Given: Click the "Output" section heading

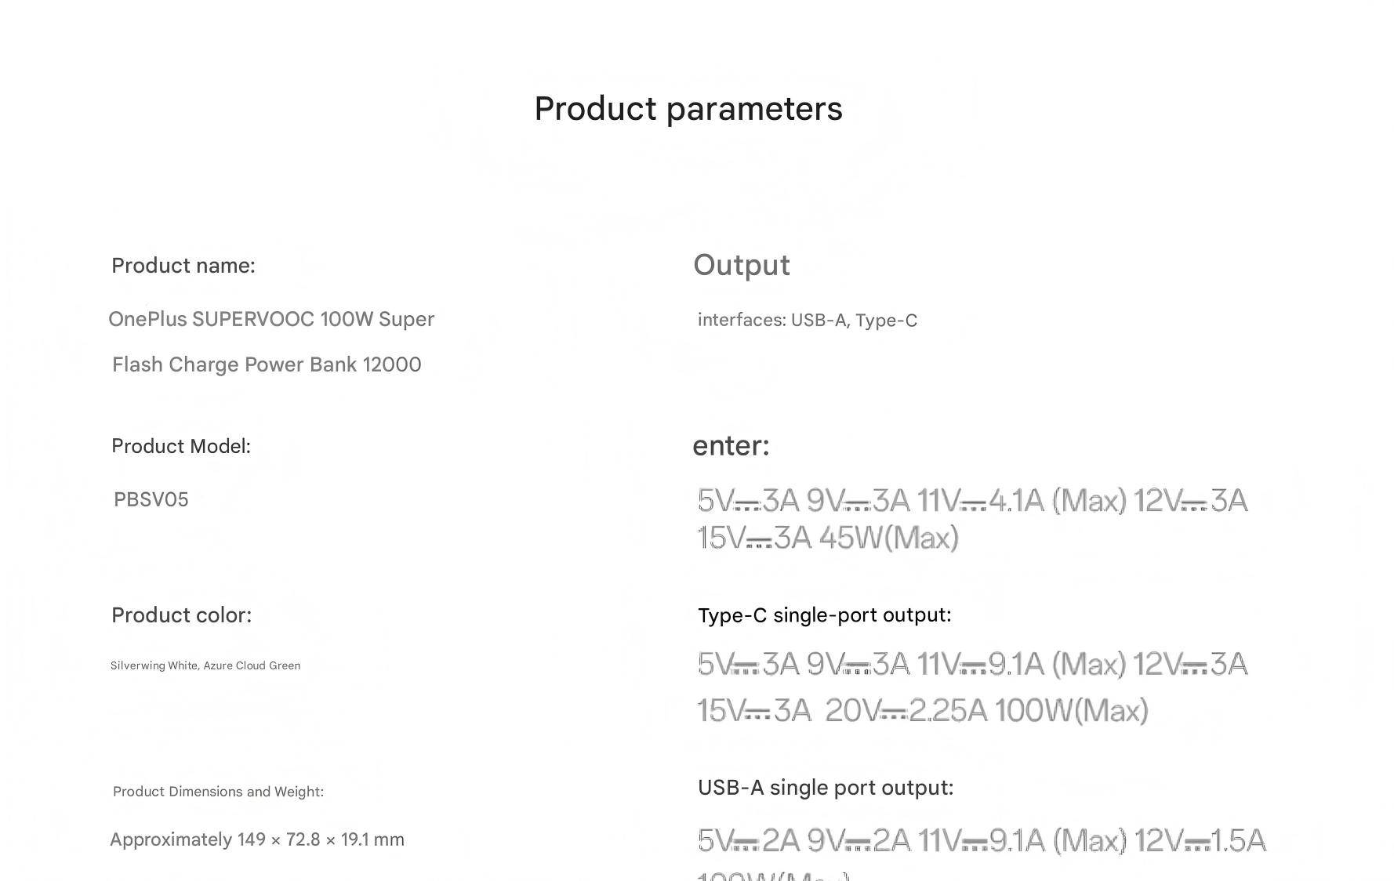Looking at the screenshot, I should point(742,266).
